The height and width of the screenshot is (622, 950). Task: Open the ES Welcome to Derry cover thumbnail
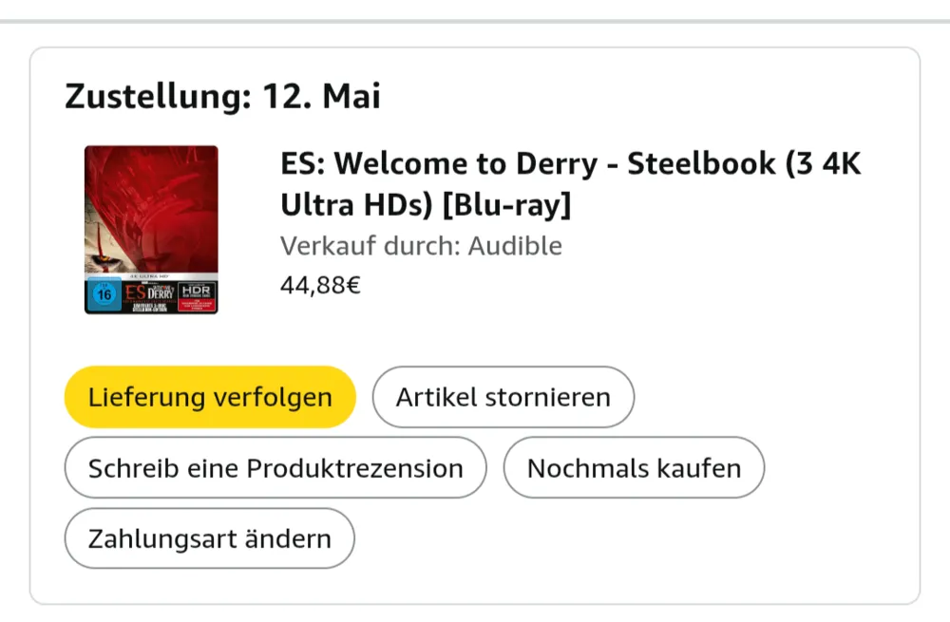(x=151, y=230)
